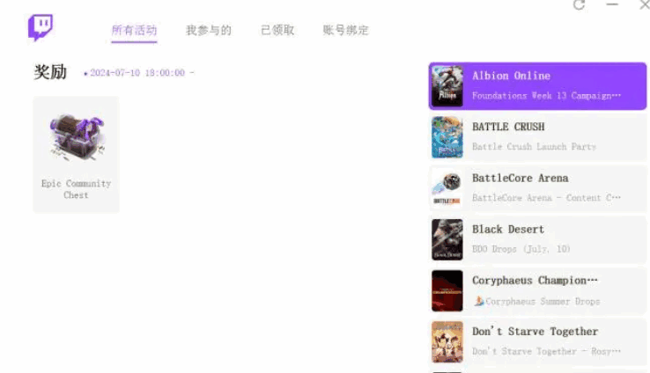The height and width of the screenshot is (373, 650).
Task: Click the 奖励 heading
Action: coord(50,72)
